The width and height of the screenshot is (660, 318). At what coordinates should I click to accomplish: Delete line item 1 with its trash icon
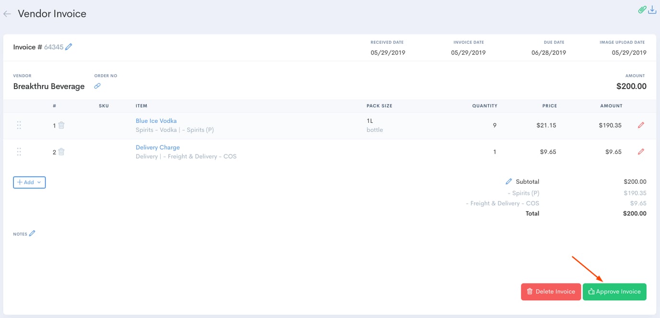(60, 125)
